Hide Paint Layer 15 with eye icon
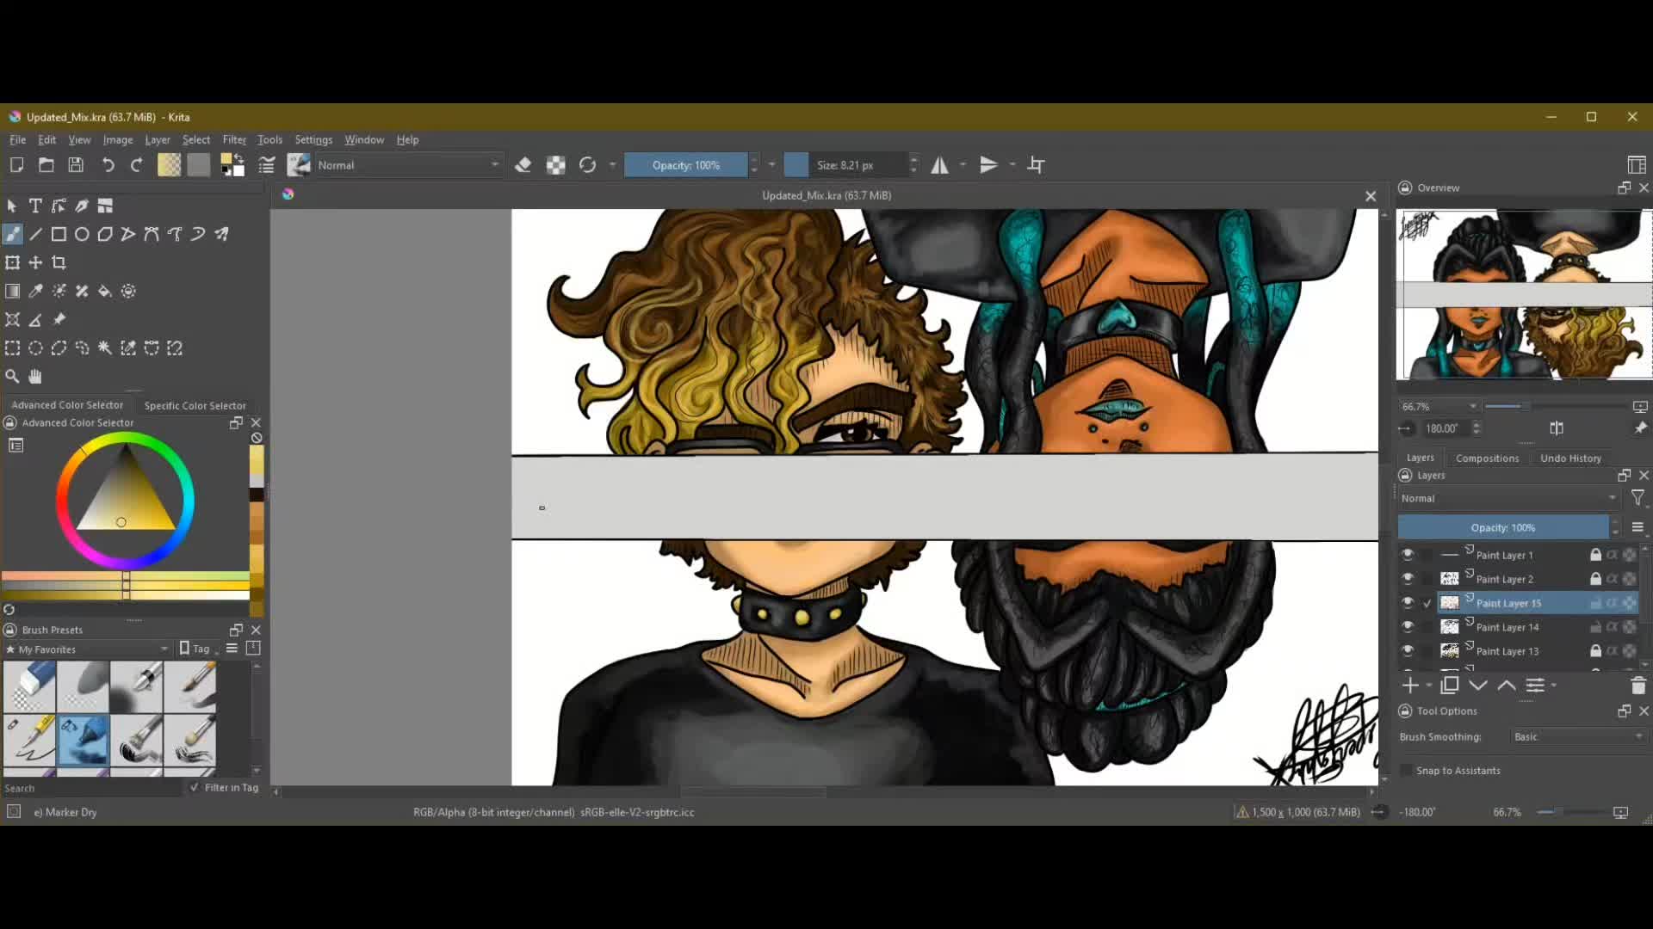The height and width of the screenshot is (929, 1653). [x=1408, y=603]
